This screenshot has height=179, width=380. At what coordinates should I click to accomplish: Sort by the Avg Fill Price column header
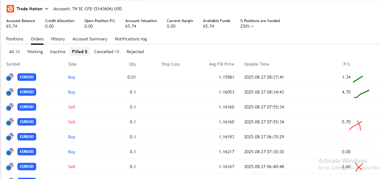click(x=221, y=64)
